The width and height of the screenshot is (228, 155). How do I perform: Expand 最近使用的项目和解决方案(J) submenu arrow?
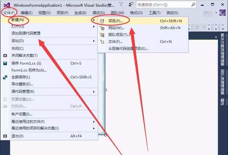94,129
